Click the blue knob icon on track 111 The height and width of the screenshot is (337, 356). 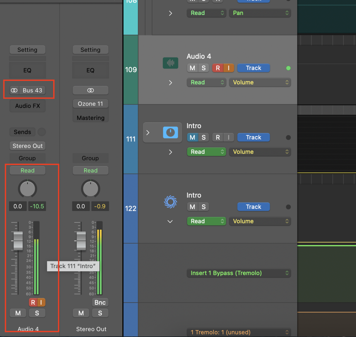click(170, 132)
